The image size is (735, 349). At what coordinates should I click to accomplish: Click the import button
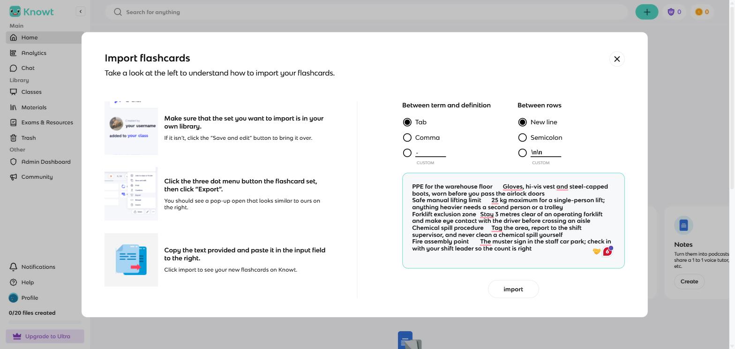(x=513, y=289)
